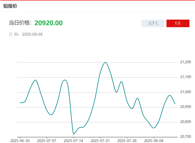Click the 2025-08-08 date text
The width and height of the screenshot is (195, 143).
click(32, 34)
